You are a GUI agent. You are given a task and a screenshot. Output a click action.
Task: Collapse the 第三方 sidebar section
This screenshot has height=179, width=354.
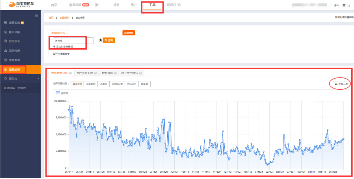(x=38, y=79)
